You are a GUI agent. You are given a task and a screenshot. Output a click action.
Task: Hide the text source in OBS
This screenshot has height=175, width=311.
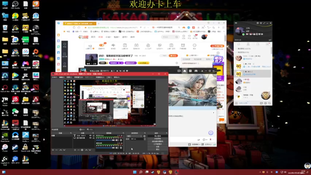91,136
